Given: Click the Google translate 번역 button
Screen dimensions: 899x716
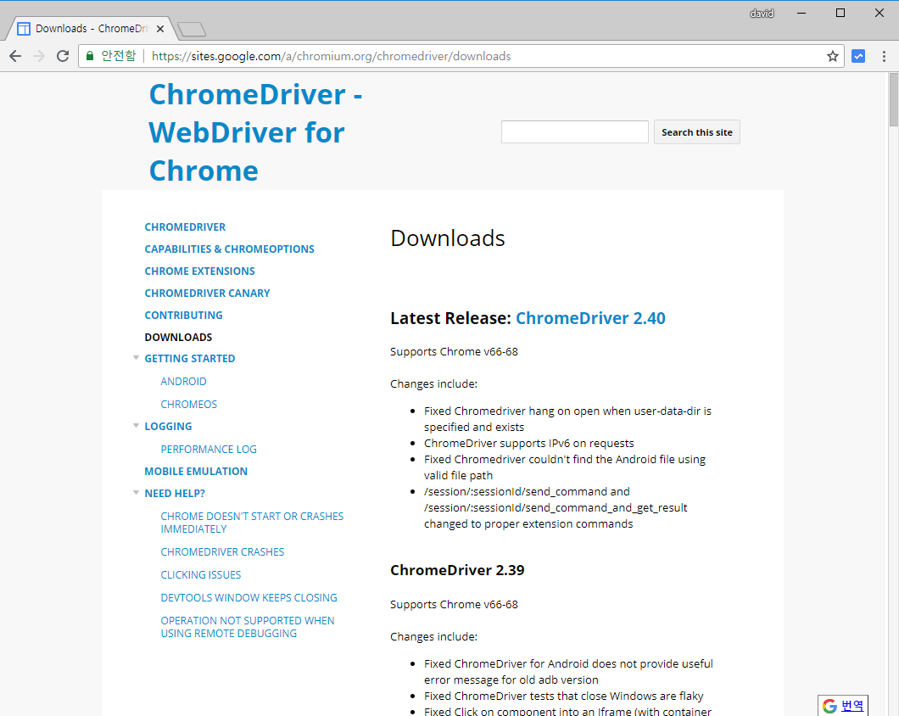Looking at the screenshot, I should pyautogui.click(x=843, y=706).
